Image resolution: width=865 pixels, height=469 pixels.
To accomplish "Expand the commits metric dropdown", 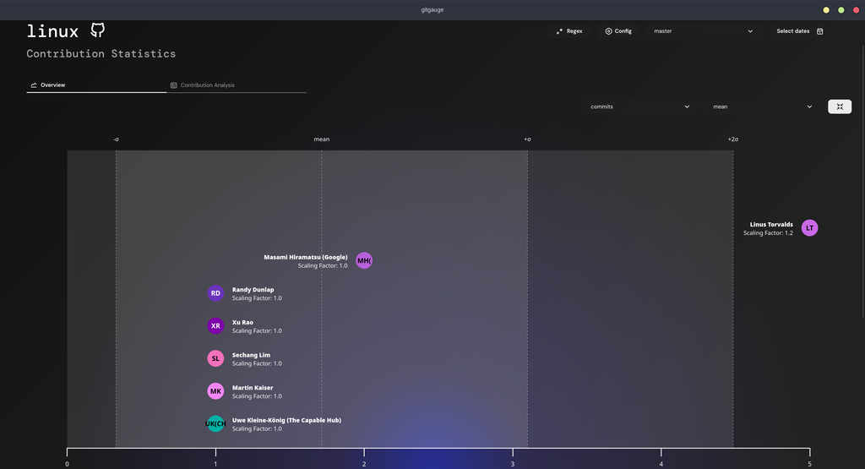I will 640,106.
